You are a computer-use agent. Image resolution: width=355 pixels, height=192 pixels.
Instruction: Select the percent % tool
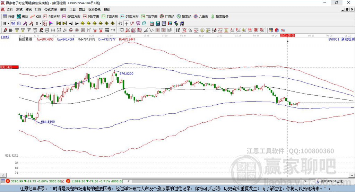[190, 30]
